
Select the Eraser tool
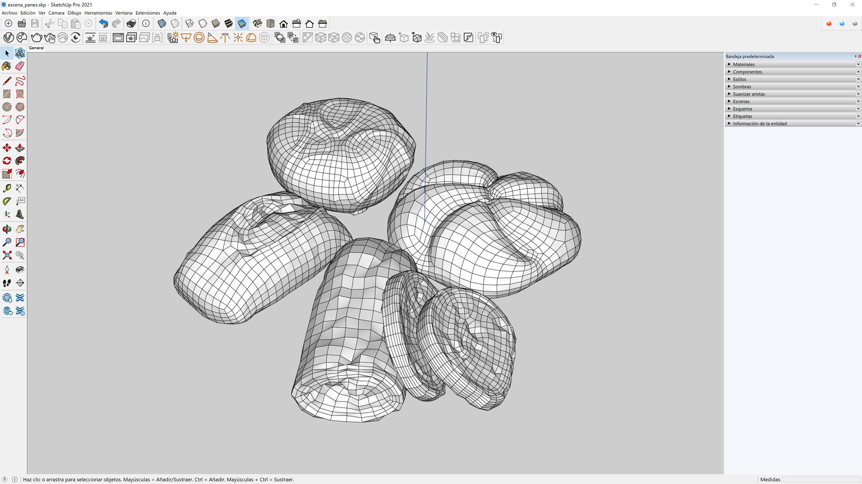click(20, 66)
